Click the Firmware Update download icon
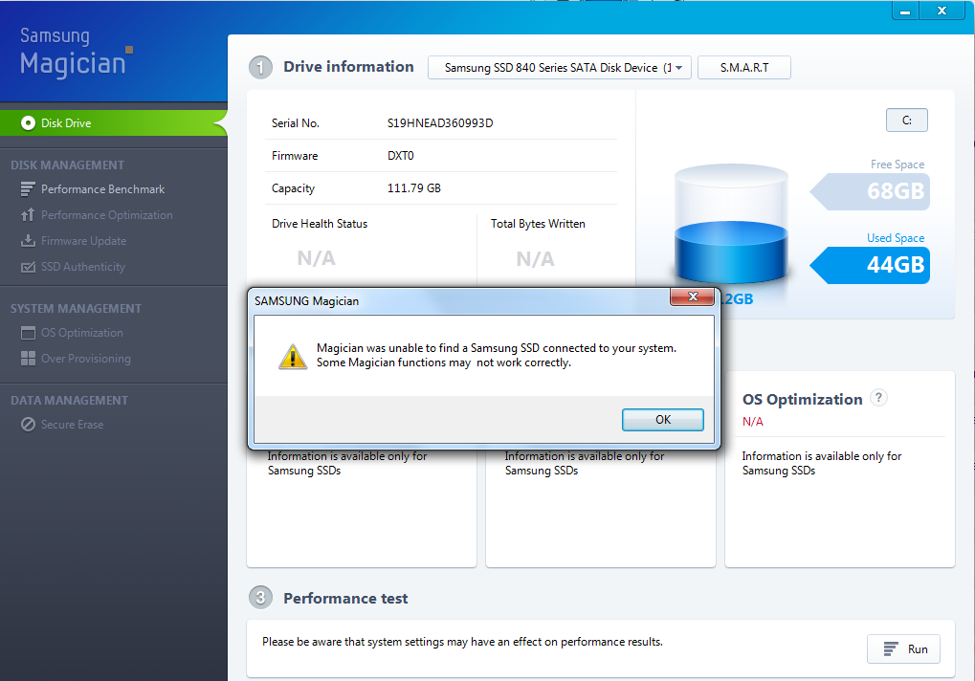This screenshot has height=681, width=975. point(28,240)
